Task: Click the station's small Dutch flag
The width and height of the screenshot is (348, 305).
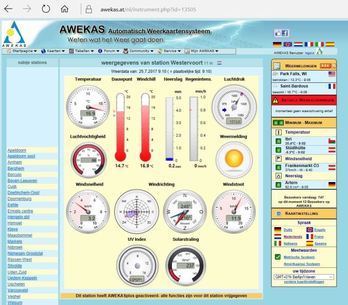Action: click(219, 63)
